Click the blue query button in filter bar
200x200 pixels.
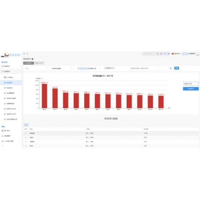tap(177, 68)
